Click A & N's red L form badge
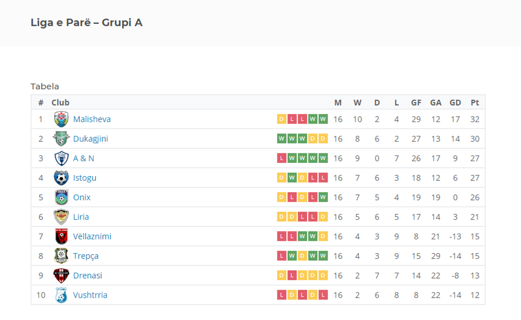Viewport: 521px width, 320px height. pyautogui.click(x=282, y=158)
